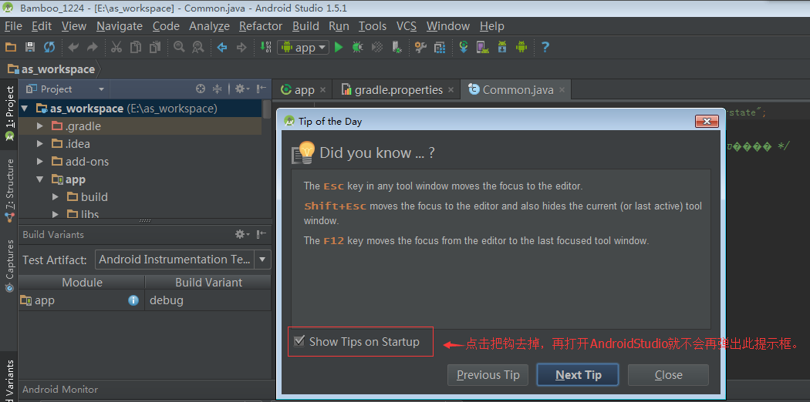
Task: Open the Build Variants gear settings menu
Action: point(241,234)
